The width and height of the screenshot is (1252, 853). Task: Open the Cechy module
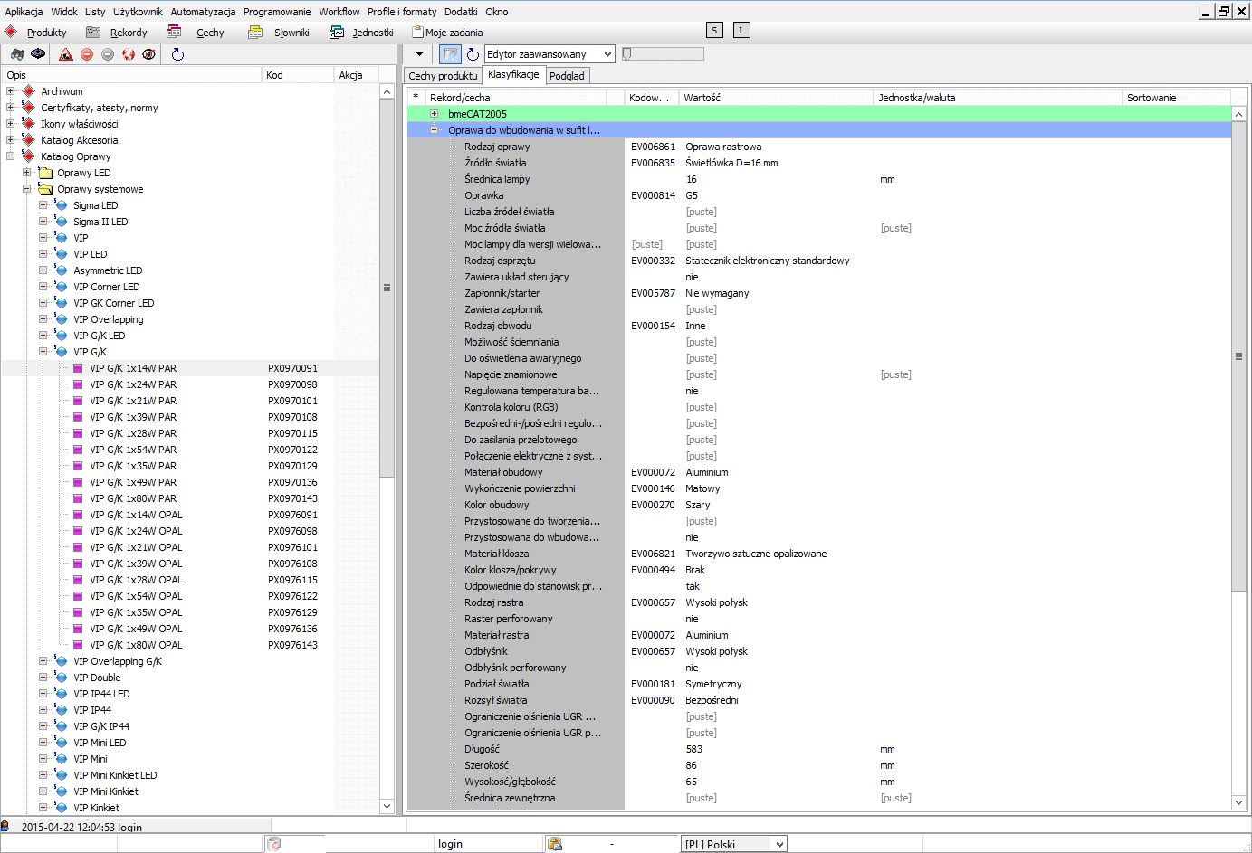click(197, 32)
